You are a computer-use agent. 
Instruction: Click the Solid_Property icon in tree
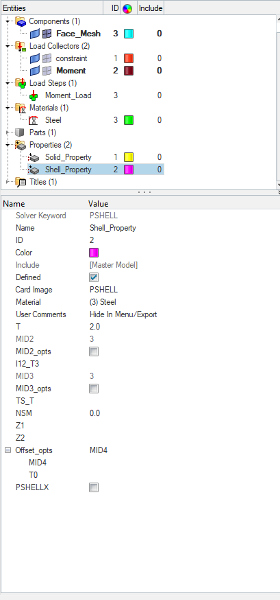[34, 157]
